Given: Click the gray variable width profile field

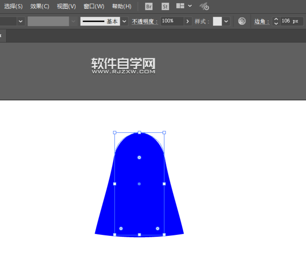Looking at the screenshot, I should point(48,21).
